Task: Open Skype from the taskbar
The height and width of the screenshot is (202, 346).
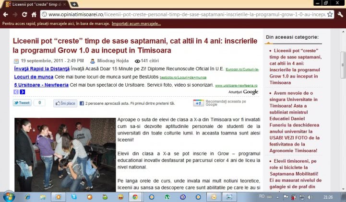Action: [x=74, y=197]
